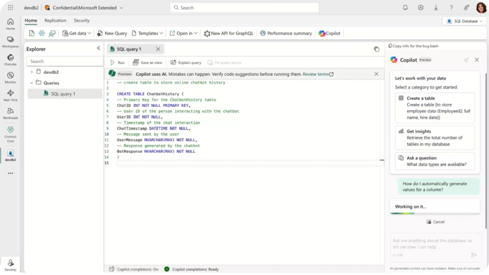Click New API for GraphQL button
Screen dimensions: 489x275
click(229, 33)
